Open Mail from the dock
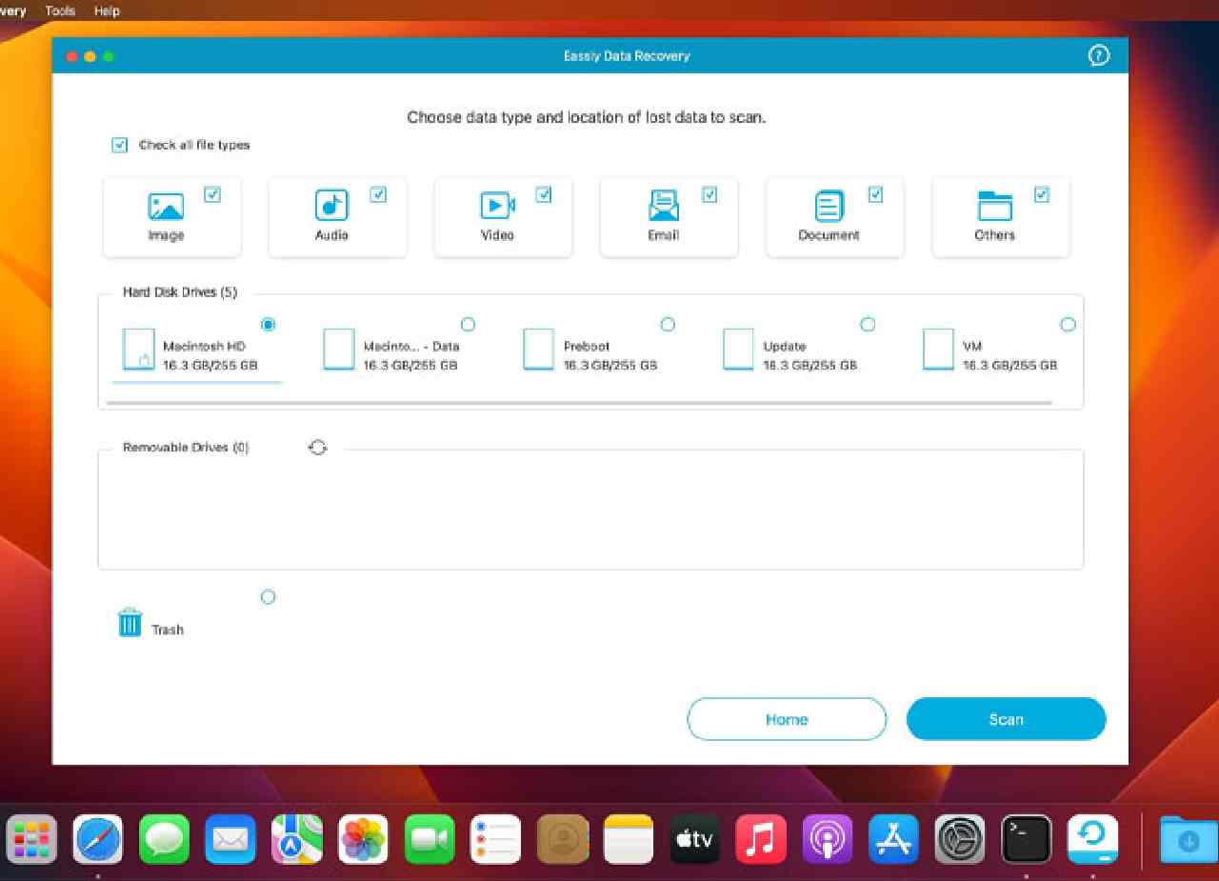The image size is (1219, 881). (230, 840)
